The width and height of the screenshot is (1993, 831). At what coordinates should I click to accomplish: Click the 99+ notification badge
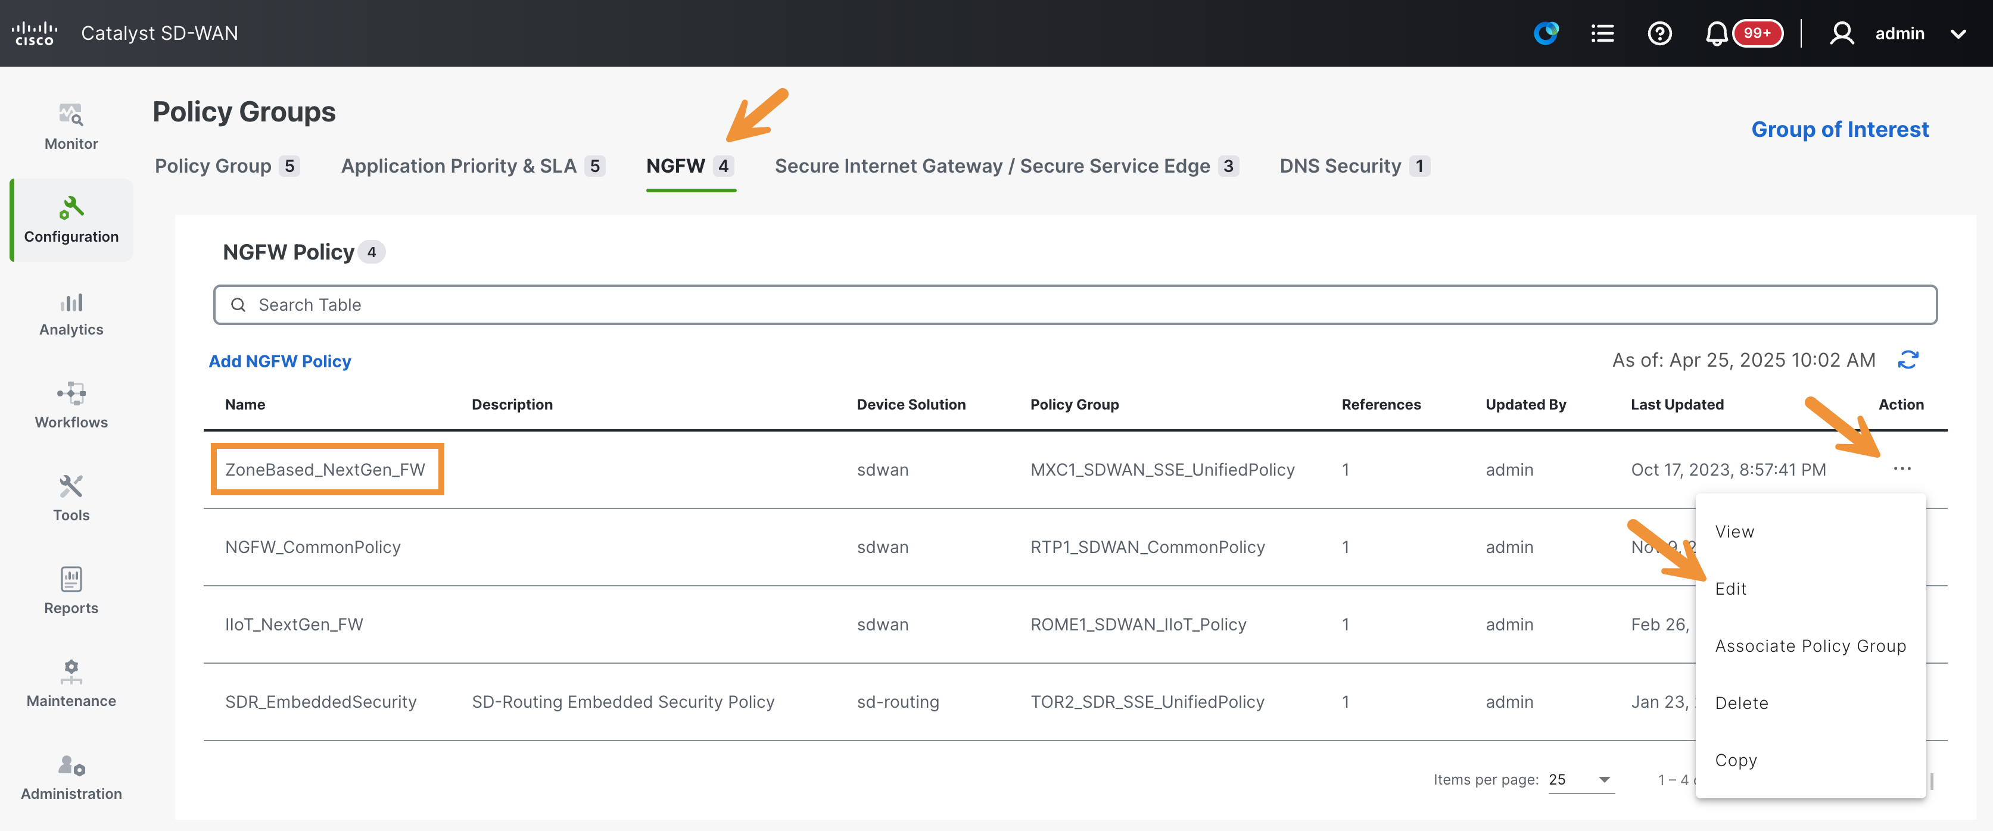(x=1757, y=33)
